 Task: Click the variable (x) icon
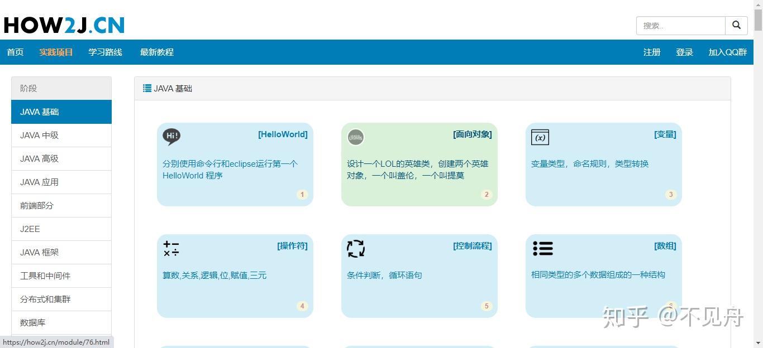540,137
